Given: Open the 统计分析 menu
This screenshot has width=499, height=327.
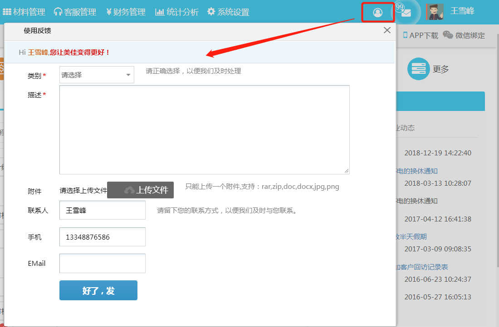Looking at the screenshot, I should point(177,12).
